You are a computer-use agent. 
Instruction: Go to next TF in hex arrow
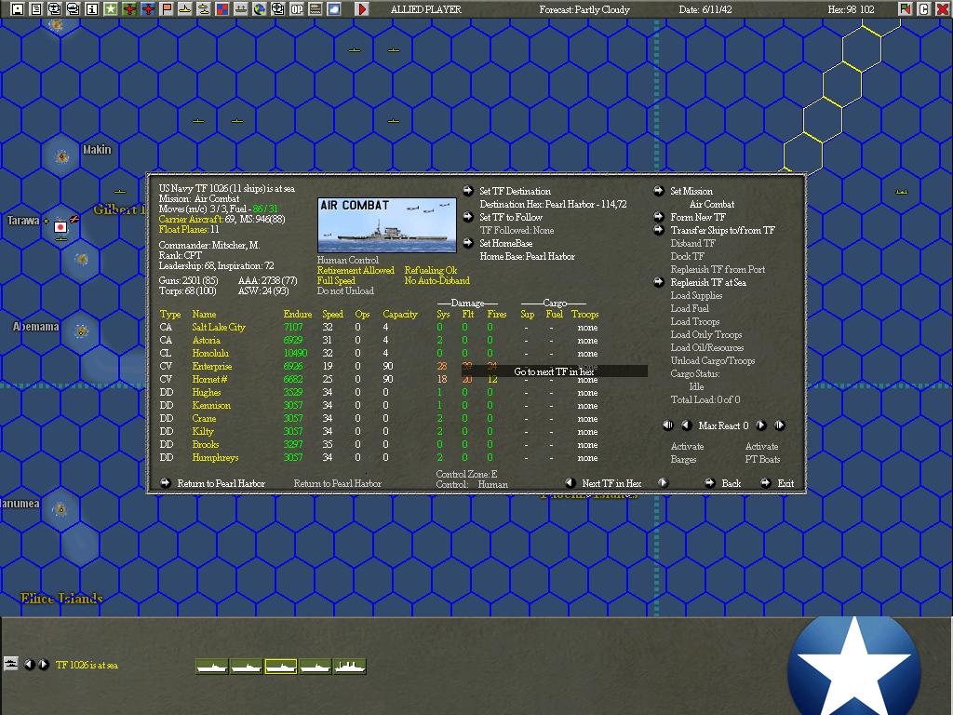pos(663,483)
